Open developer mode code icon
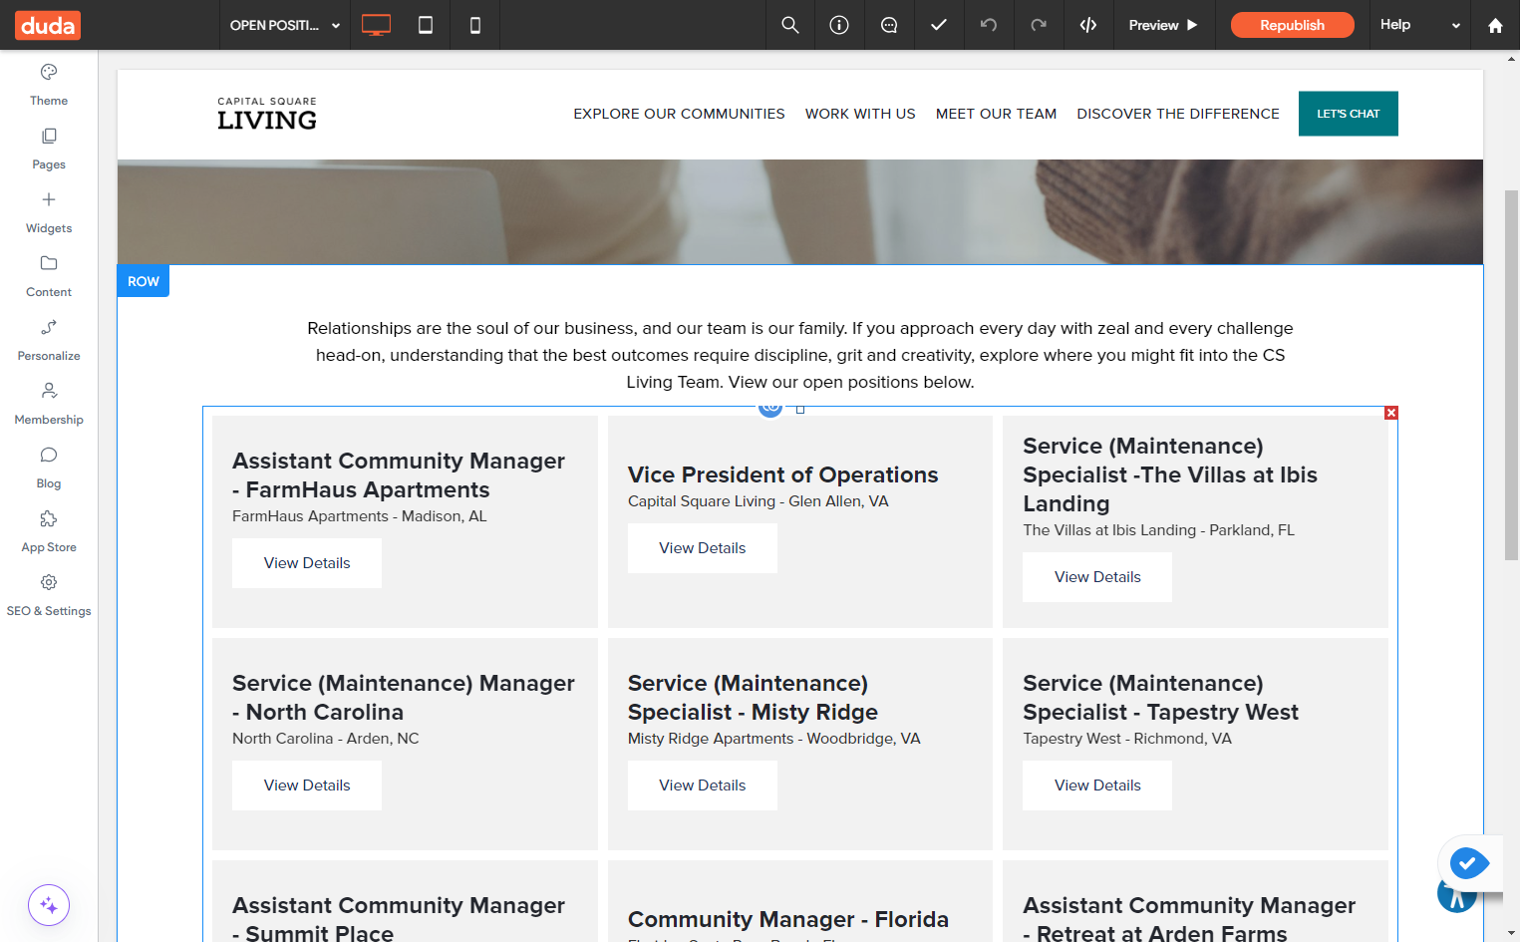Screen dimensions: 1520x942 point(1088,25)
